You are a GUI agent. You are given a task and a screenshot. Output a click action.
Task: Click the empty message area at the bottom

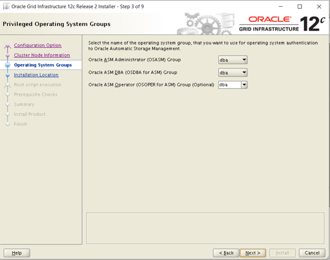pyautogui.click(x=203, y=228)
